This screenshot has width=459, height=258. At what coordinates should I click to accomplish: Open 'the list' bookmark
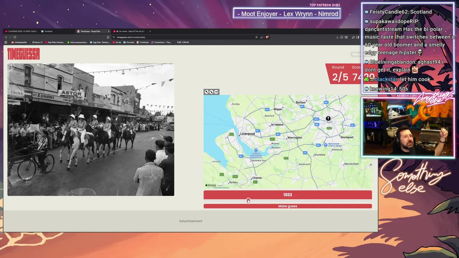(117, 42)
